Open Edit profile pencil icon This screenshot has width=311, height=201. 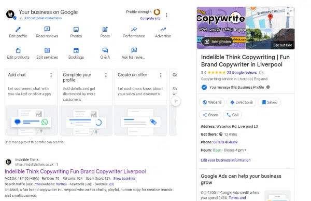(18, 30)
